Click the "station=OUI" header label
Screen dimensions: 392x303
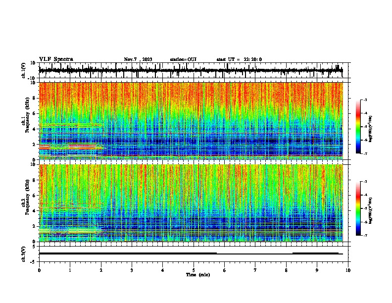(183, 59)
